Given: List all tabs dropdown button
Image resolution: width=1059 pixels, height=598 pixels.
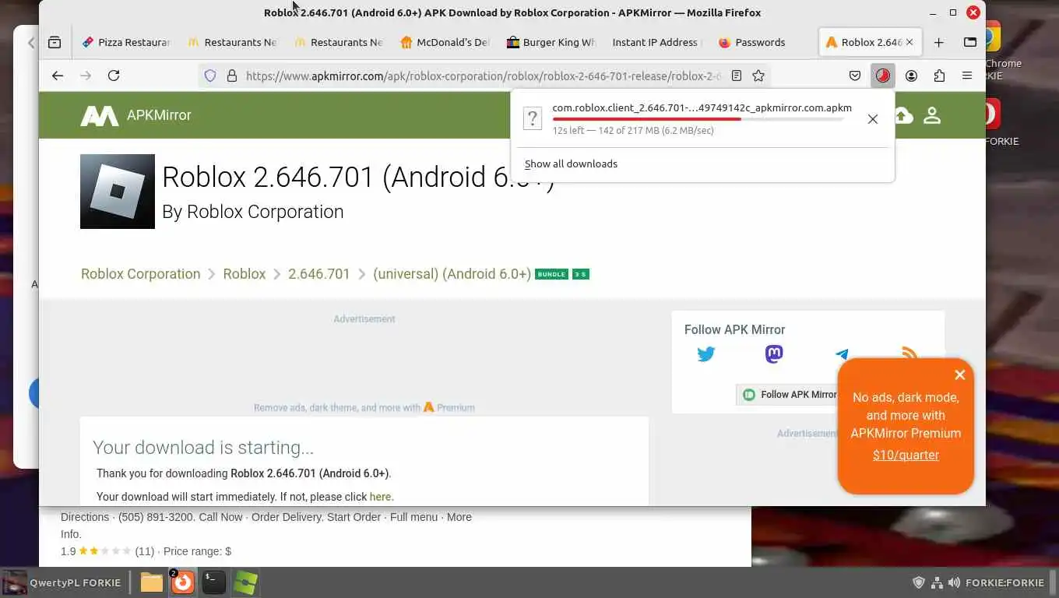Looking at the screenshot, I should tap(970, 42).
